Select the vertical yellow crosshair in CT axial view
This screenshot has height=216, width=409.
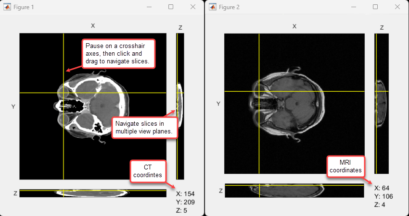(x=64, y=144)
